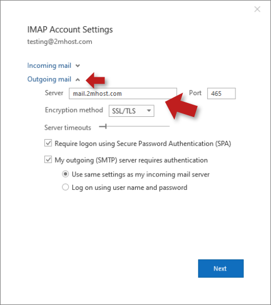
Task: Select Use same settings as incoming mail server
Action: pos(66,174)
